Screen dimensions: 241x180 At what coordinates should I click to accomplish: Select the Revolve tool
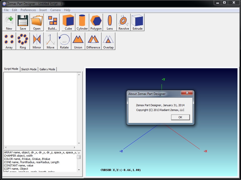click(x=124, y=22)
